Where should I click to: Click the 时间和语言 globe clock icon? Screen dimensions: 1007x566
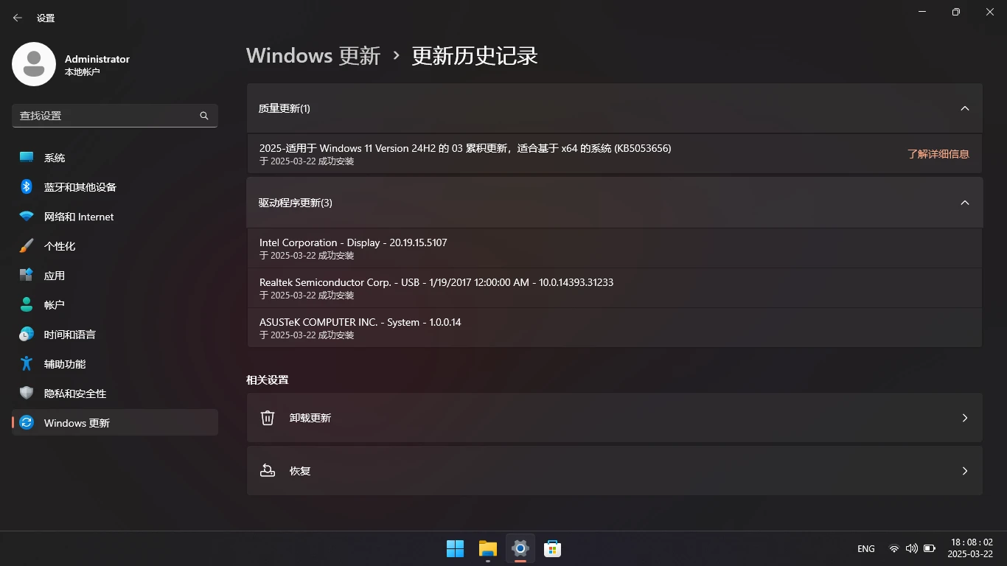click(x=27, y=335)
